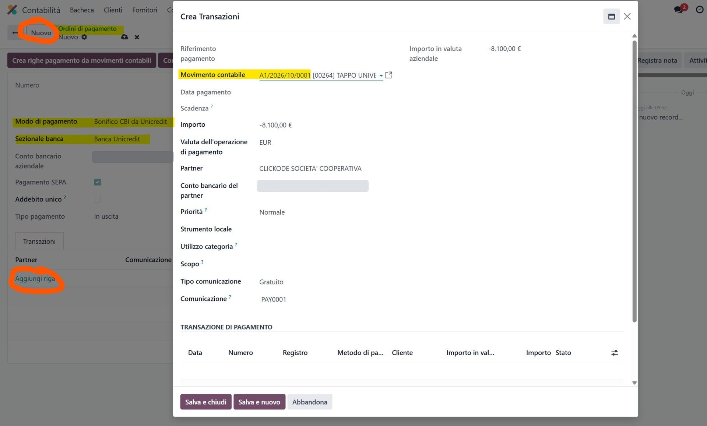Show the help tooltip next to Comunicazione
Image resolution: width=707 pixels, height=426 pixels.
[x=230, y=296]
